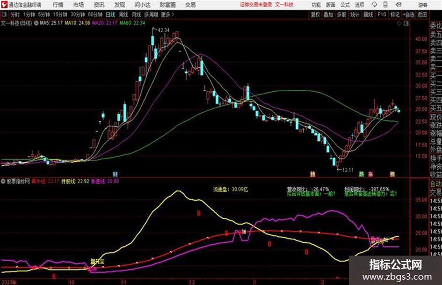Click the 游客 guest account label
442x285 pixels.
point(422,5)
